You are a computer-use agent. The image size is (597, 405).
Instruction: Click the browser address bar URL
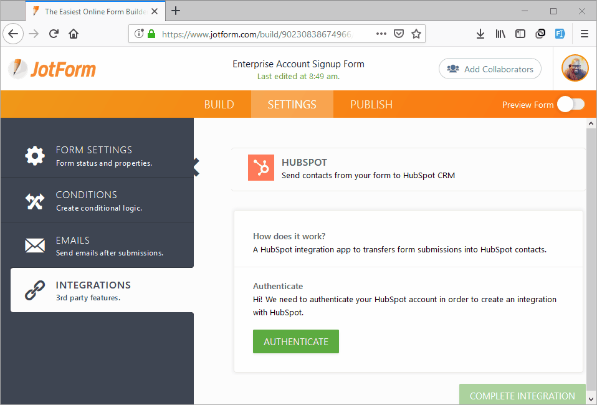(257, 34)
